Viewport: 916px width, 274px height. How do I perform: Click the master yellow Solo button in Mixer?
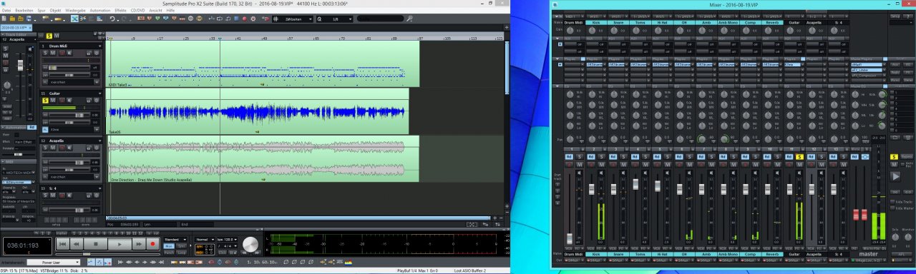894,157
